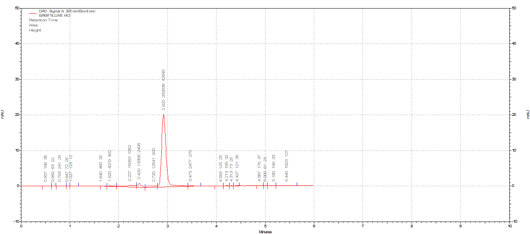Click the small peak at 2.420 minutes
The image size is (530, 234).
[139, 183]
